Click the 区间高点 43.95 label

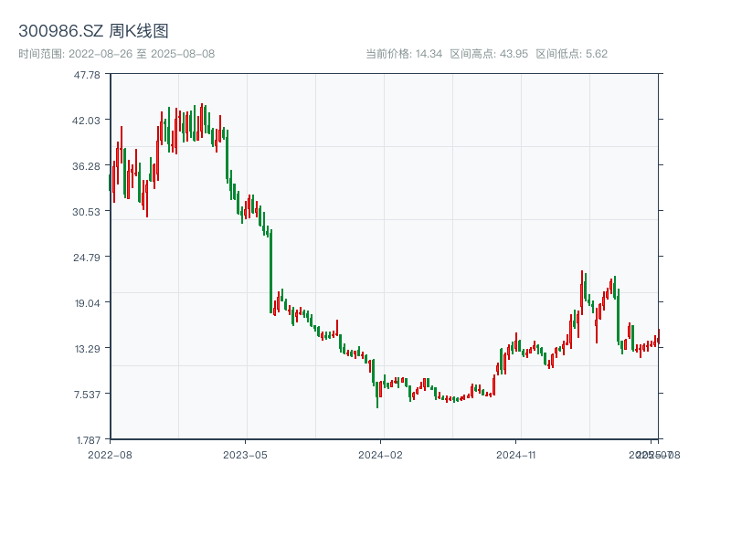pyautogui.click(x=489, y=54)
